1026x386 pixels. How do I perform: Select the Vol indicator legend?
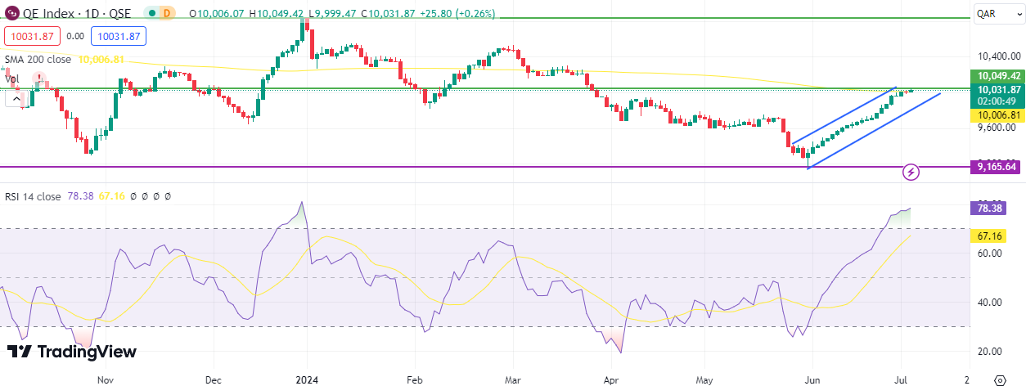click(x=12, y=79)
